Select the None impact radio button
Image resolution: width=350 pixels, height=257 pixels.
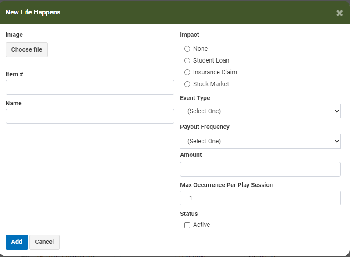(x=187, y=49)
